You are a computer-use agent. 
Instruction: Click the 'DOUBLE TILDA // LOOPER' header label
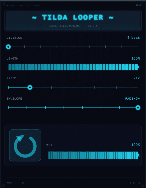click(23, 5)
